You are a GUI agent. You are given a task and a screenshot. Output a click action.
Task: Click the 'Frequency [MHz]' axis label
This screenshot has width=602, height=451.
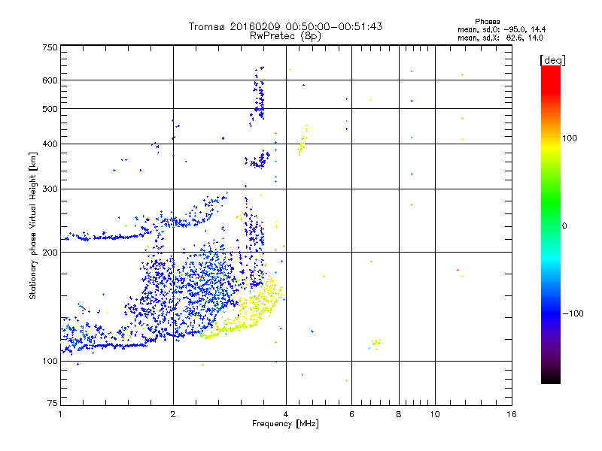pos(285,424)
